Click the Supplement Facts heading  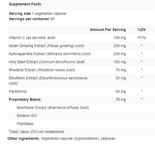tap(25, 4)
